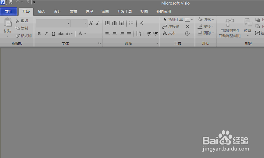
Task: Select the Pointer Tool (指针工具)
Action: [173, 20]
